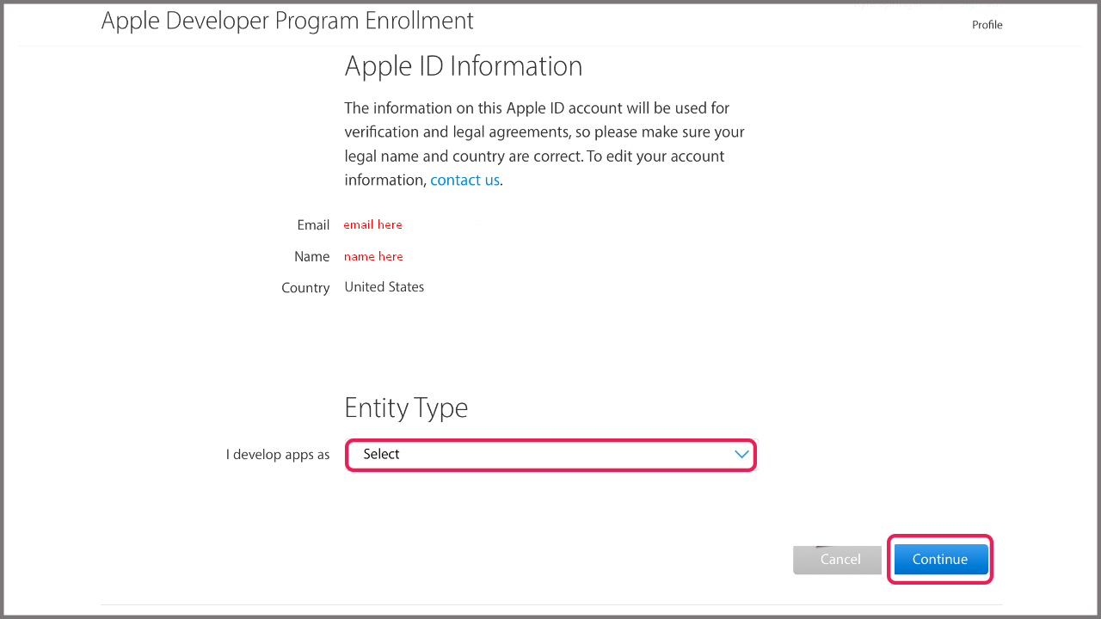Select the red 'email here' value
This screenshot has height=619, width=1101.
372,225
